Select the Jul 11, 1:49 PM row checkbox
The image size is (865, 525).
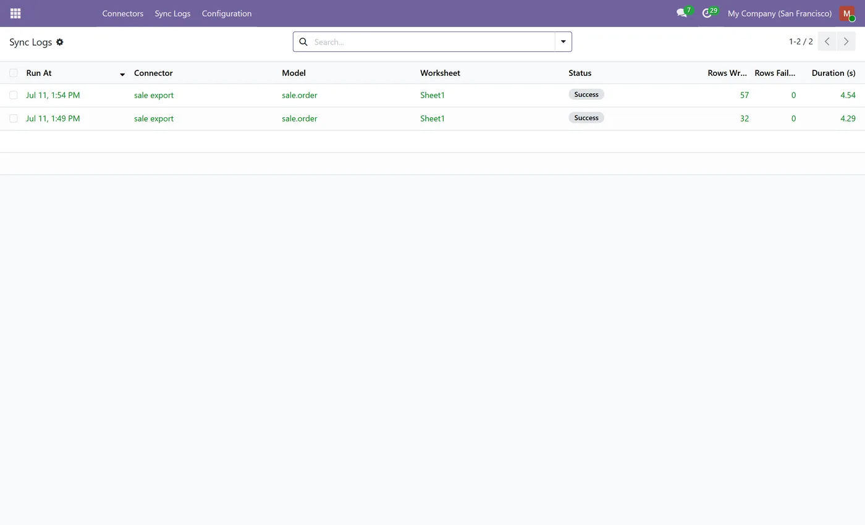click(14, 118)
